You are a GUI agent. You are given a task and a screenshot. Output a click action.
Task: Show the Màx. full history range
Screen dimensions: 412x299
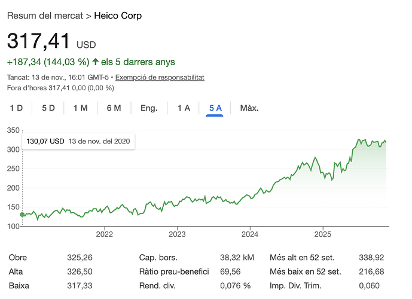(x=249, y=108)
